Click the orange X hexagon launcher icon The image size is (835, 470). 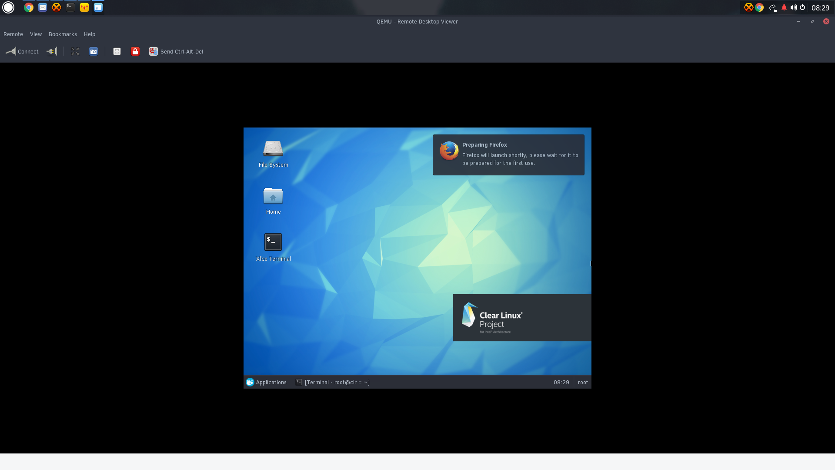57,7
